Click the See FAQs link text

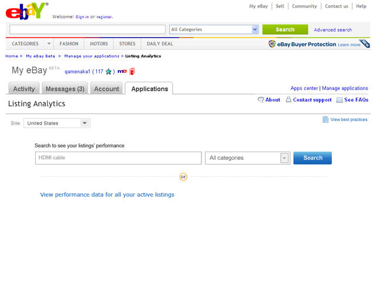[357, 100]
